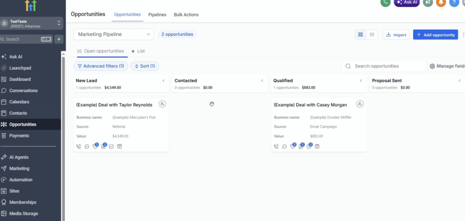Viewport: 465px width, 221px height.
Task: Select the Open opportunities view tab
Action: [x=100, y=51]
